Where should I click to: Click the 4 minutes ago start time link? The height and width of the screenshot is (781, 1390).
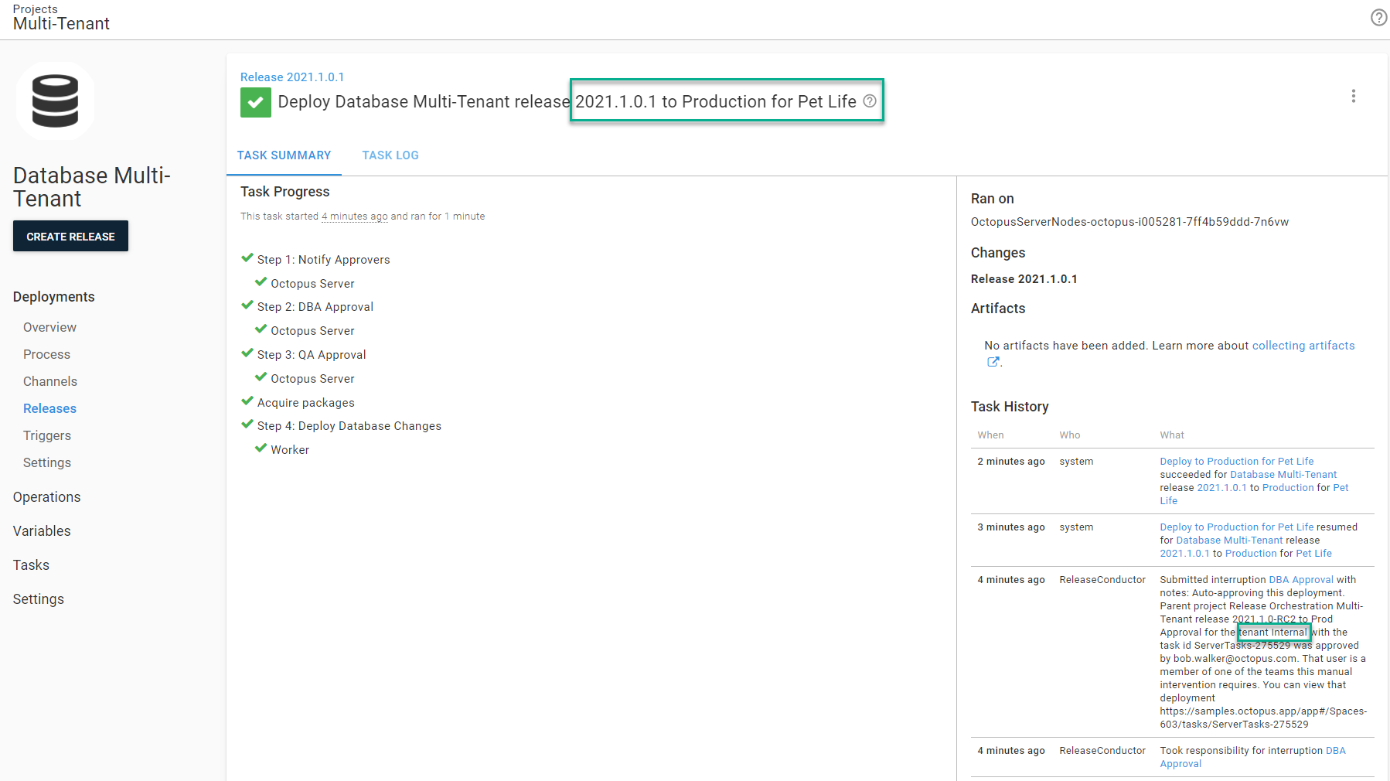tap(354, 216)
